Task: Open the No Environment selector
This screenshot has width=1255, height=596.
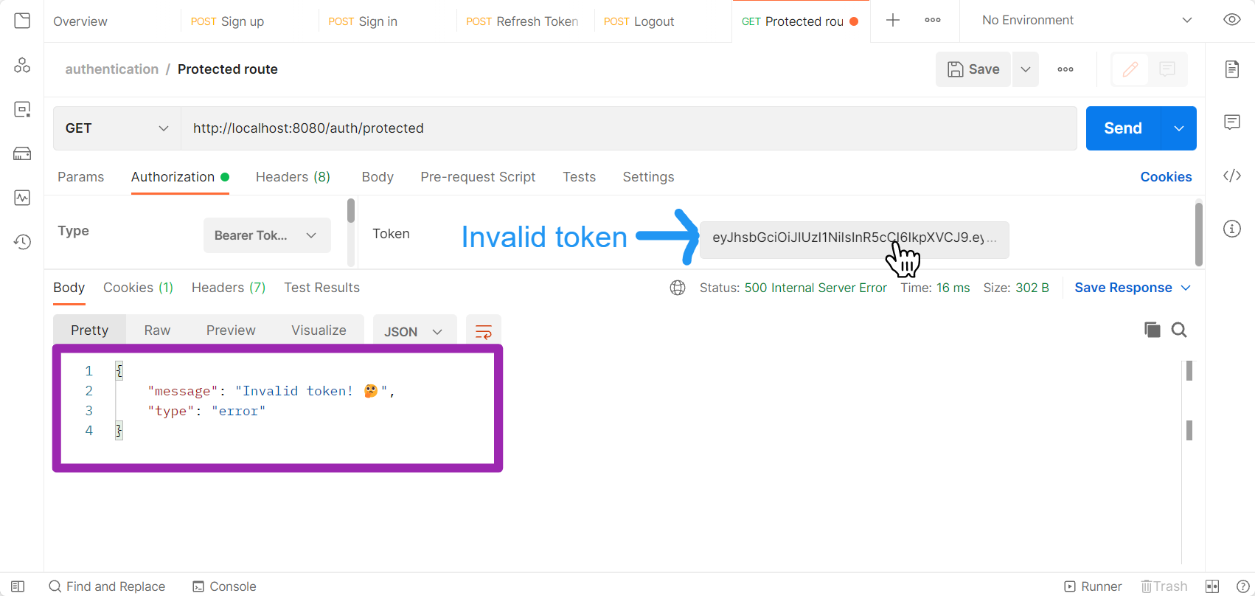Action: pos(1087,20)
